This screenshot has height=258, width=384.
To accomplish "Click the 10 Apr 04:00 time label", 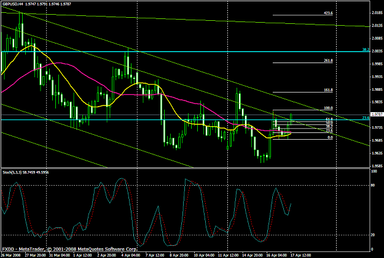I will [203, 256].
